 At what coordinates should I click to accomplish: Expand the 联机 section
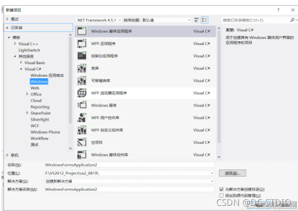[7, 155]
